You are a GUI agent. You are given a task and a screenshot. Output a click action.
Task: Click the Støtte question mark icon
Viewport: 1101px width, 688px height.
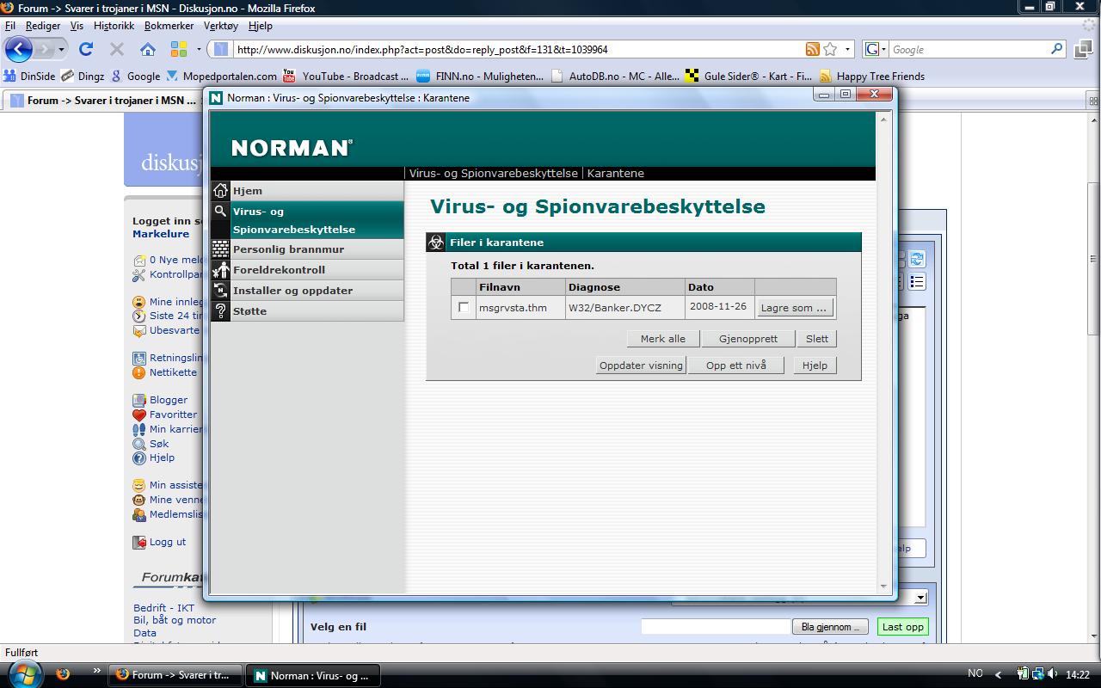(221, 310)
